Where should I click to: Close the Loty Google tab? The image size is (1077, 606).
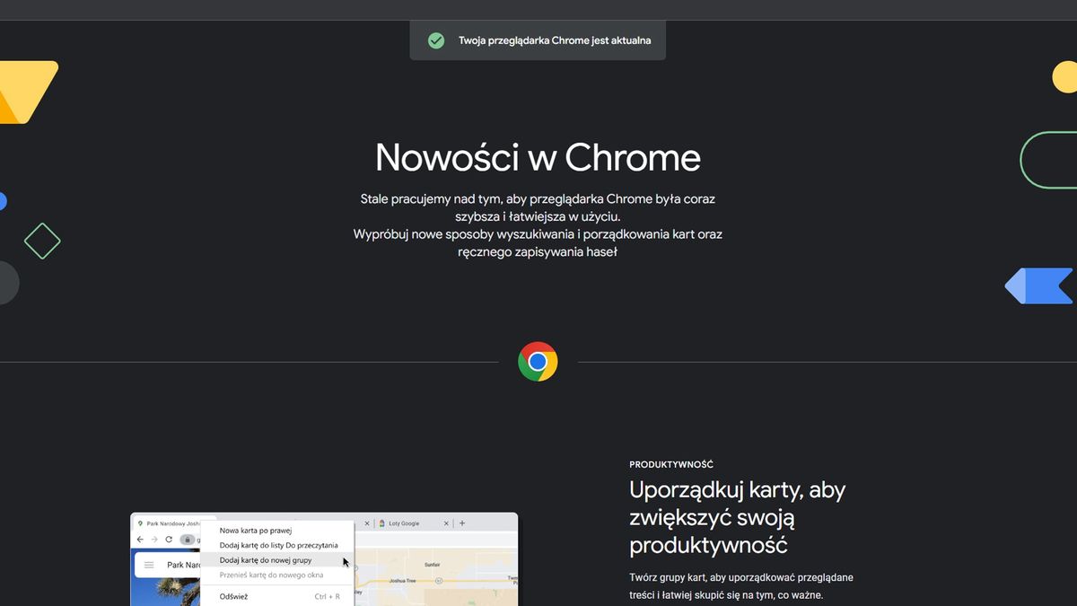tap(446, 523)
